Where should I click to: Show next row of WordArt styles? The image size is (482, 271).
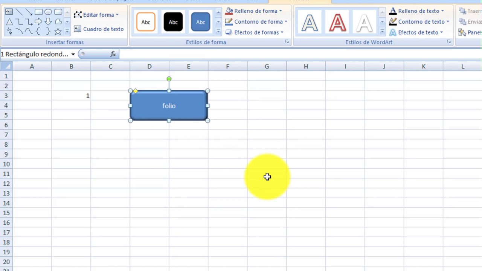pos(382,22)
